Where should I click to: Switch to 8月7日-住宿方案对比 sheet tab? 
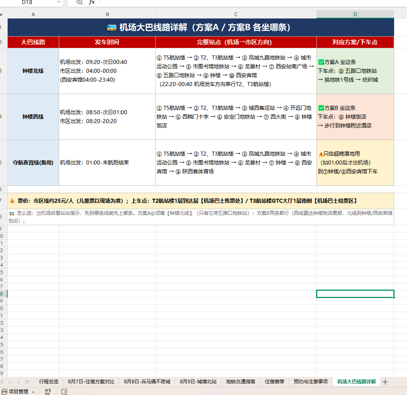click(91, 381)
